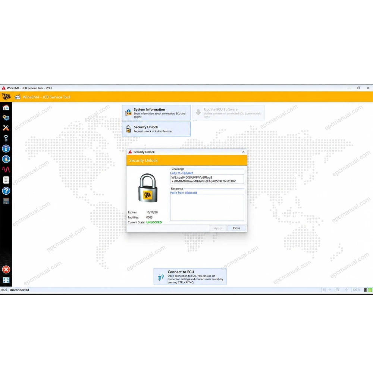
Task: Open the blue question mark help icon
Action: (x=6, y=191)
